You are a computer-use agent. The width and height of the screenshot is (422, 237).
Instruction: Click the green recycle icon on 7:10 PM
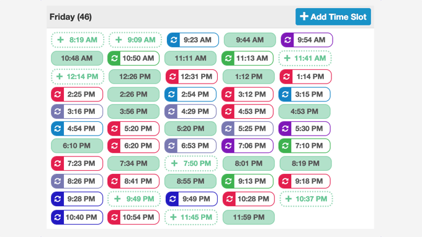(x=285, y=146)
